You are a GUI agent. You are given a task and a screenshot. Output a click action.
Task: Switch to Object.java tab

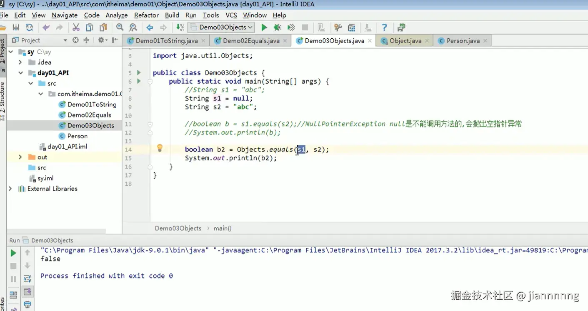pos(405,41)
